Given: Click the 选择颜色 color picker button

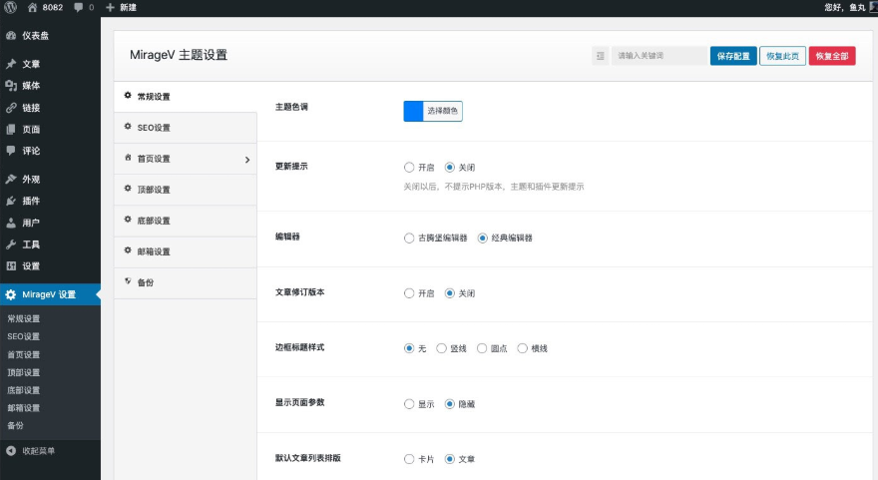Looking at the screenshot, I should 442,111.
